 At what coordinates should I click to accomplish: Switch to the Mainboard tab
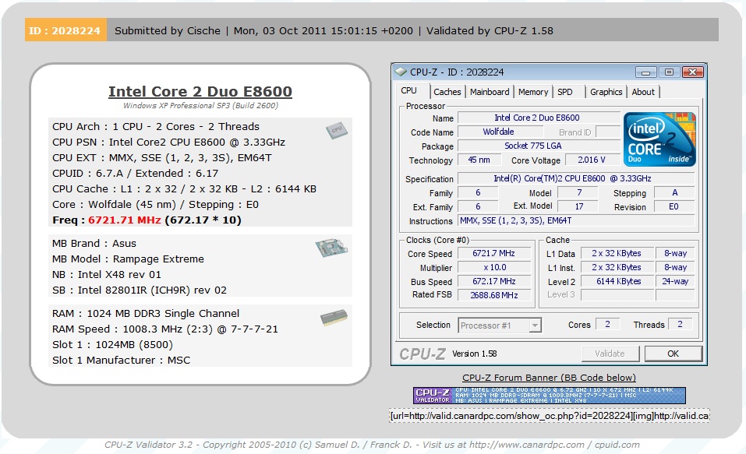click(x=490, y=92)
